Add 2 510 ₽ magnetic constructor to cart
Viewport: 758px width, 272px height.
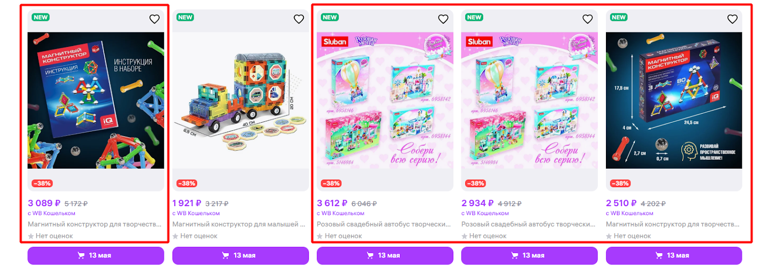pyautogui.click(x=674, y=255)
